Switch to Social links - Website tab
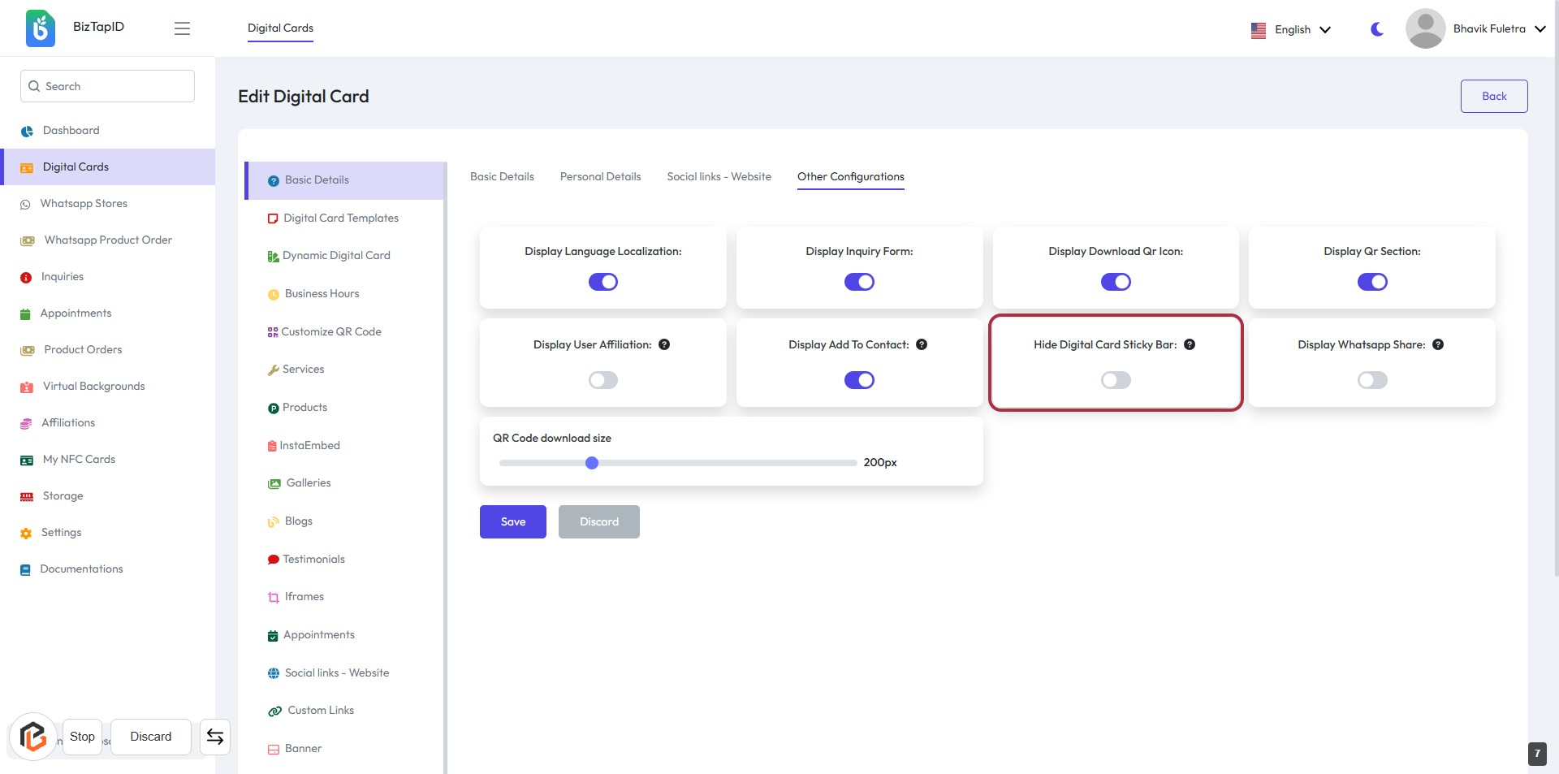The height and width of the screenshot is (774, 1559). click(x=719, y=176)
